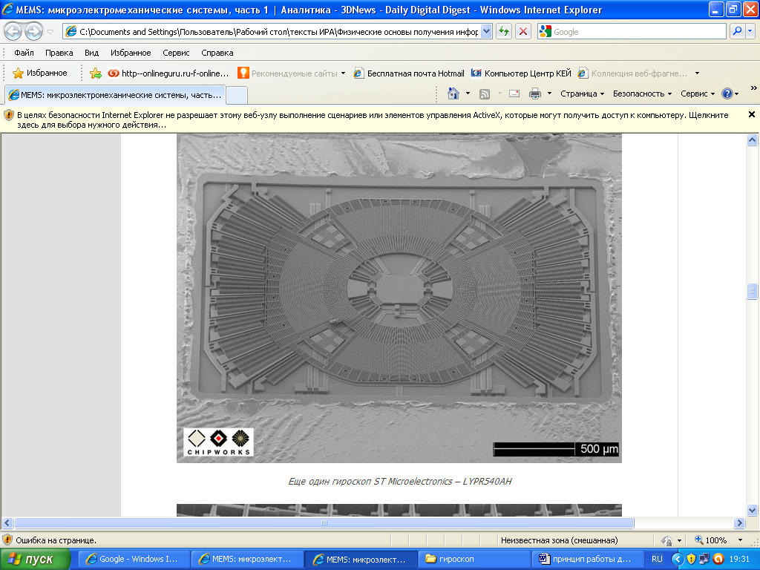The image size is (760, 570).
Task: Expand hidden tray icons arrow
Action: coord(677,560)
